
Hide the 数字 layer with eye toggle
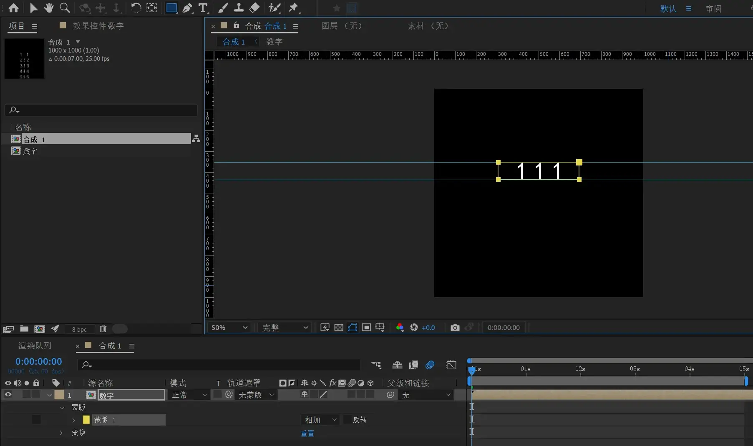click(x=8, y=394)
